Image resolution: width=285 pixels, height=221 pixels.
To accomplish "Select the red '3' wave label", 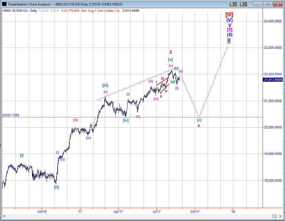I will click(171, 52).
